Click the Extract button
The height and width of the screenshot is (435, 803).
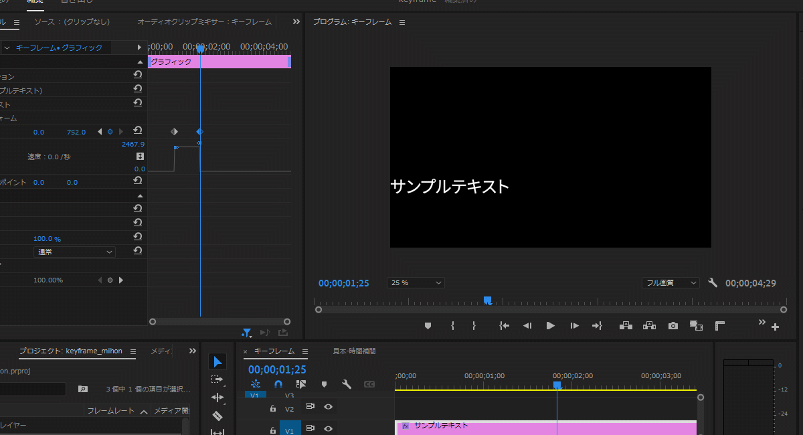tap(649, 326)
